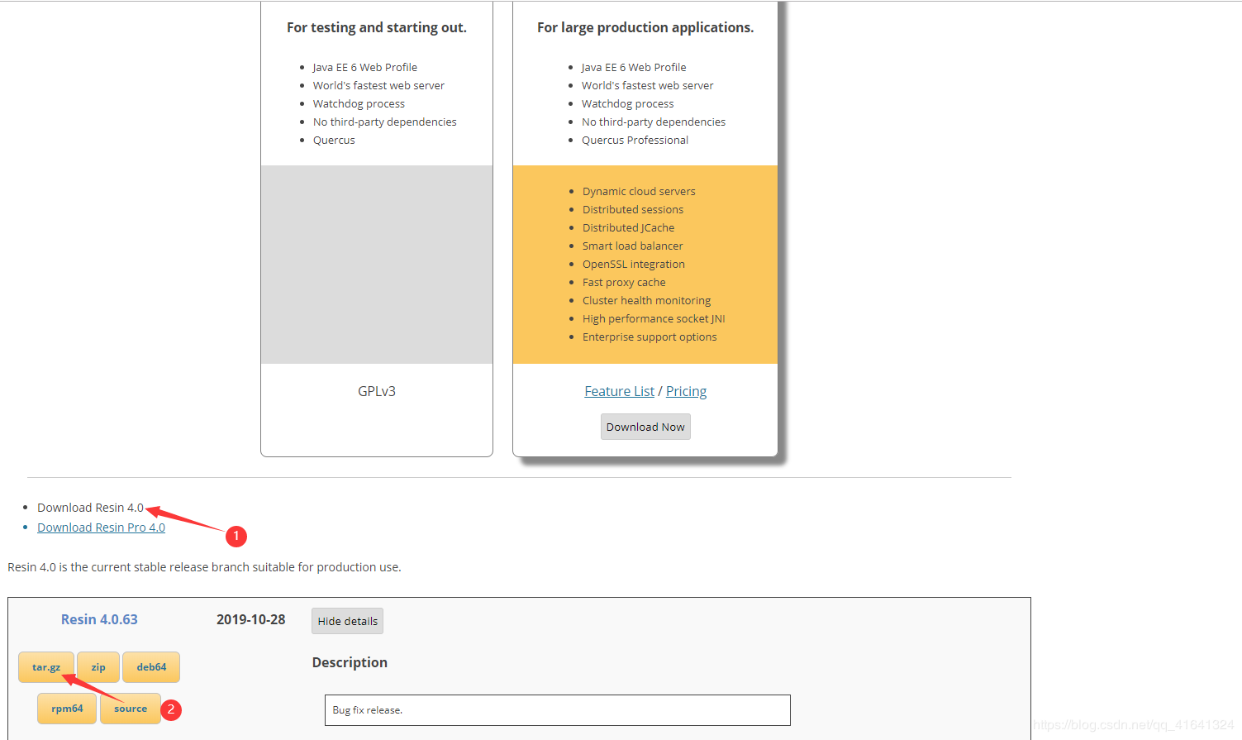Download the tar.gz package of Resin 4.0.63
The width and height of the screenshot is (1242, 740).
(x=46, y=667)
